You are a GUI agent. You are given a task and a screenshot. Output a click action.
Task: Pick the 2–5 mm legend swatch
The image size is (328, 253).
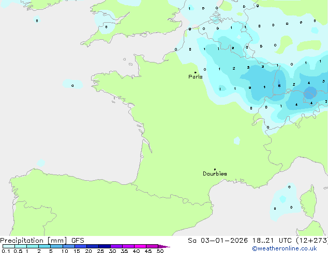point(44,246)
